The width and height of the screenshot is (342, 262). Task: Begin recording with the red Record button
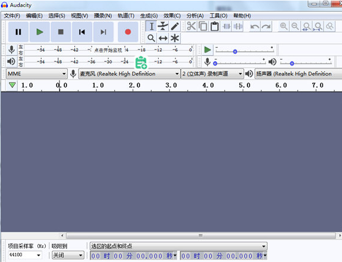tap(128, 32)
